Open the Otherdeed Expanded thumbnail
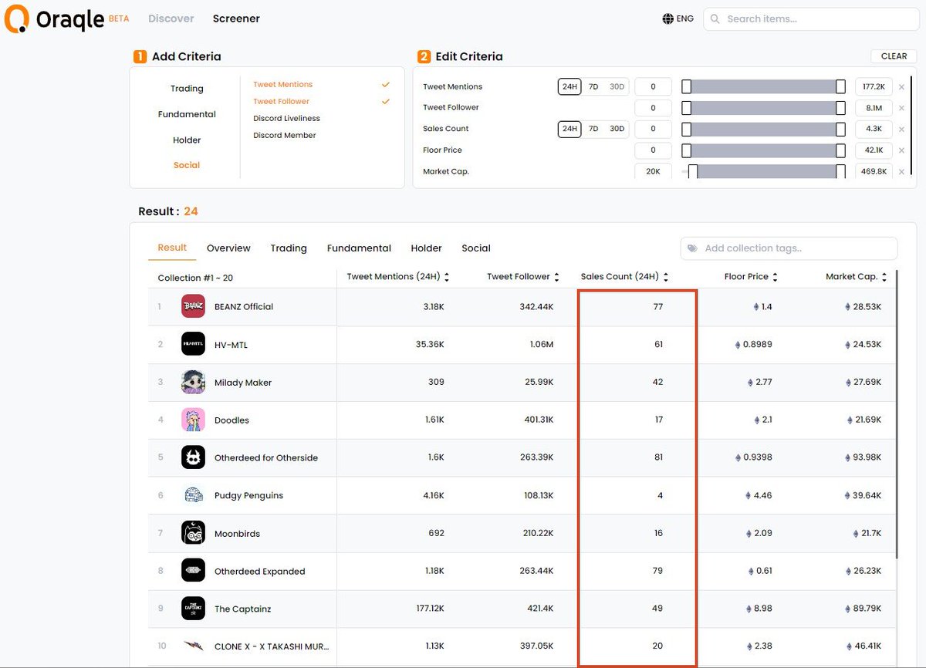This screenshot has height=668, width=926. click(x=193, y=571)
